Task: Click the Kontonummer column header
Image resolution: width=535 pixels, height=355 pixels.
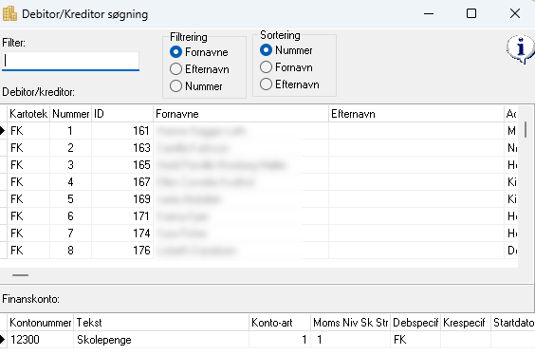Action: [x=40, y=323]
